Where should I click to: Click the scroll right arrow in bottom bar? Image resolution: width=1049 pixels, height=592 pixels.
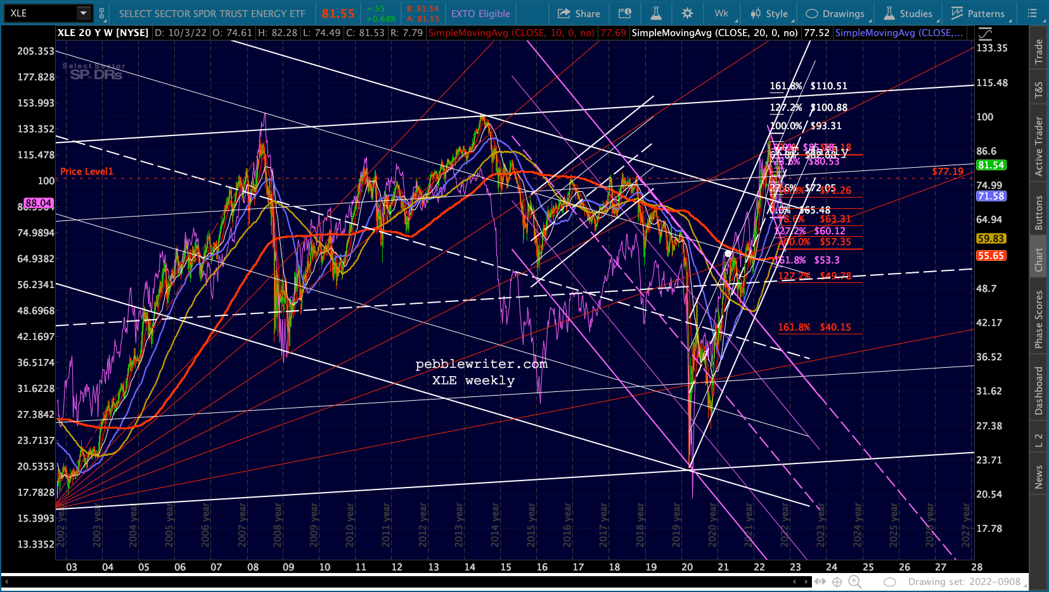(x=807, y=581)
